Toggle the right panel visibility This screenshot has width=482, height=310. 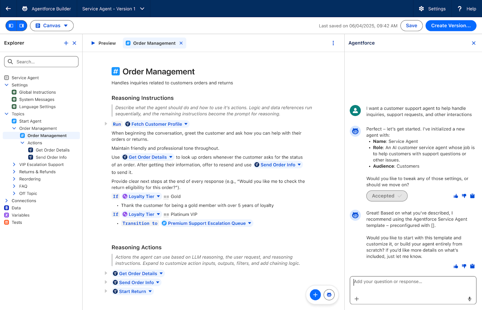pyautogui.click(x=22, y=26)
